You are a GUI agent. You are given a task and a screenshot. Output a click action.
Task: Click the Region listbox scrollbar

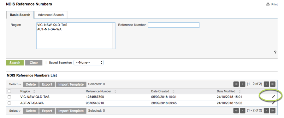114,36
